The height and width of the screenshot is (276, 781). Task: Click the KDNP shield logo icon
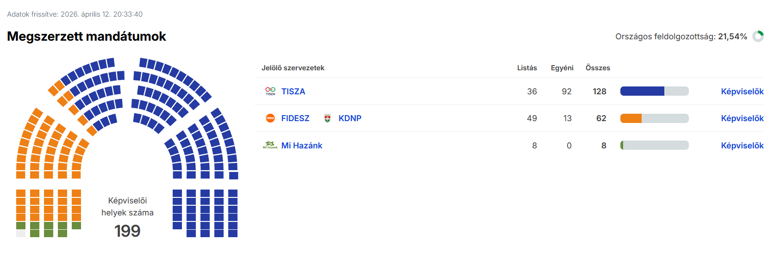[x=327, y=118]
